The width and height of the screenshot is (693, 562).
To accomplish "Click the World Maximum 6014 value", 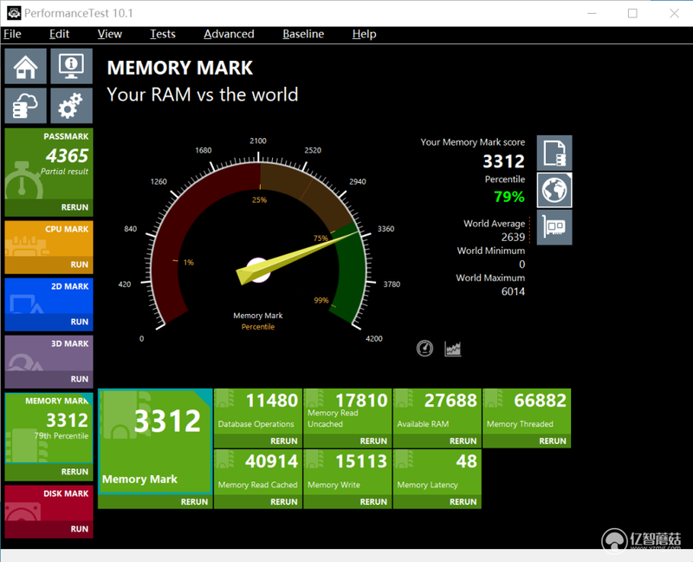I will [513, 291].
